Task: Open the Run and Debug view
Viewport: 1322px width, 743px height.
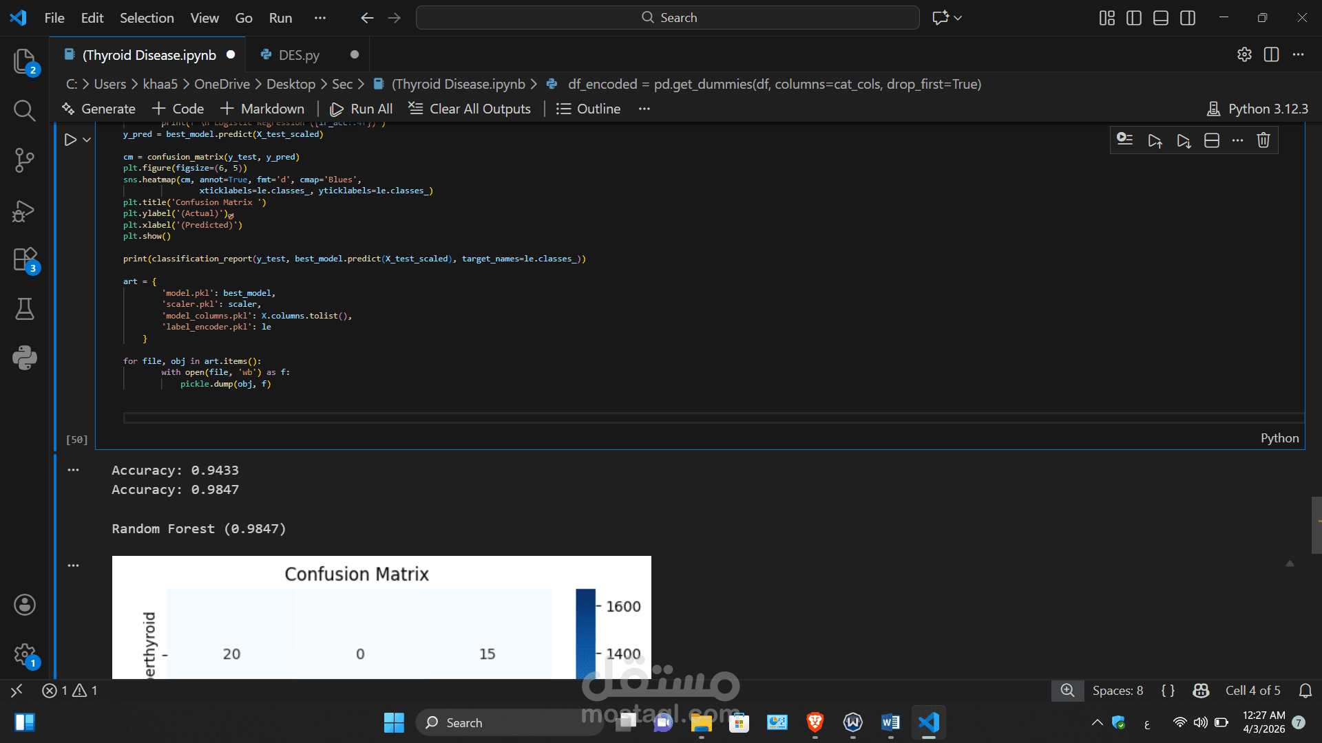Action: click(x=25, y=211)
